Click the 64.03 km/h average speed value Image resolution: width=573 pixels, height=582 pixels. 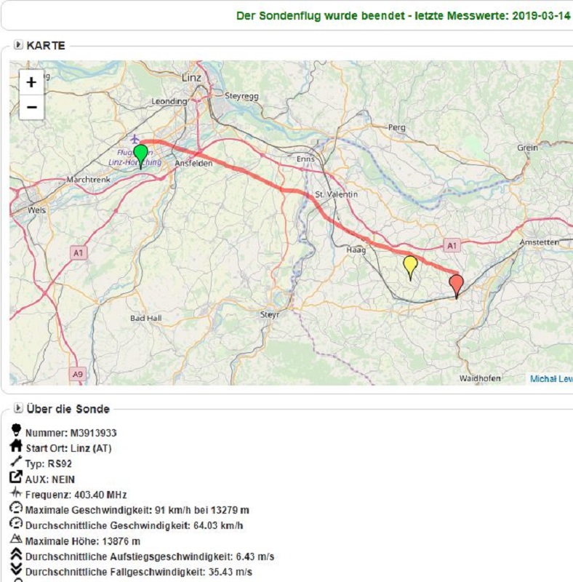coord(218,525)
